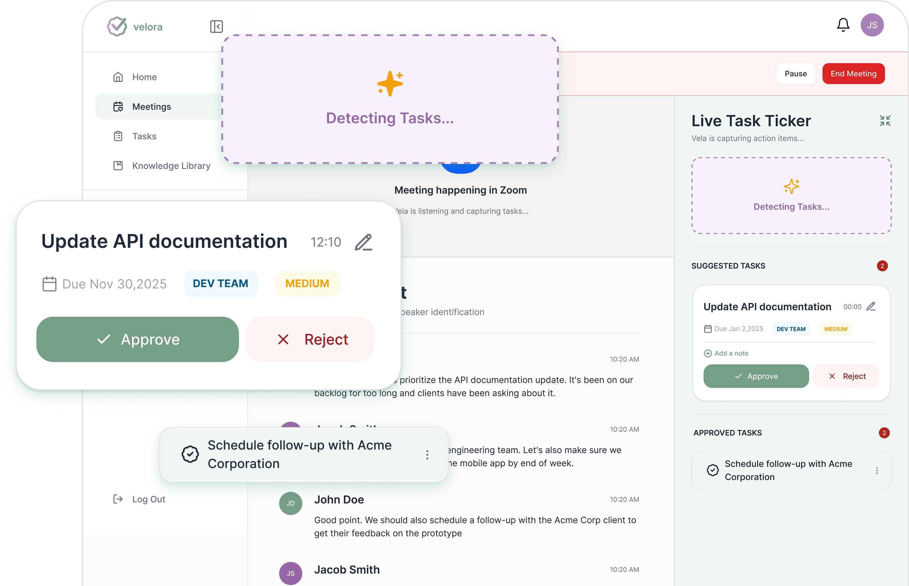Open notifications with the bell icon

(x=843, y=25)
